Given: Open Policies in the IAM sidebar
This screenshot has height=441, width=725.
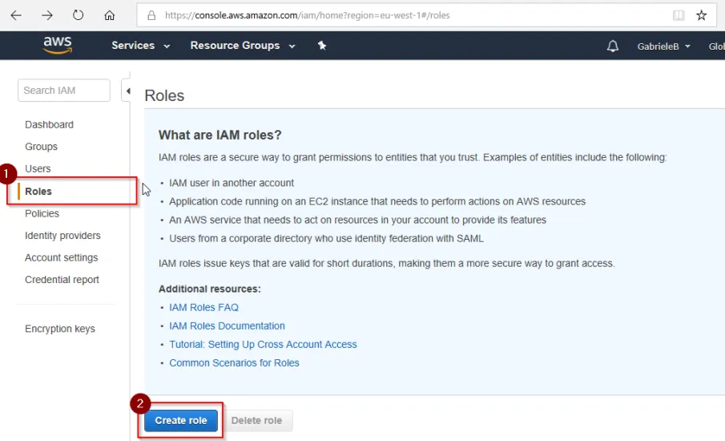Looking at the screenshot, I should coord(42,213).
